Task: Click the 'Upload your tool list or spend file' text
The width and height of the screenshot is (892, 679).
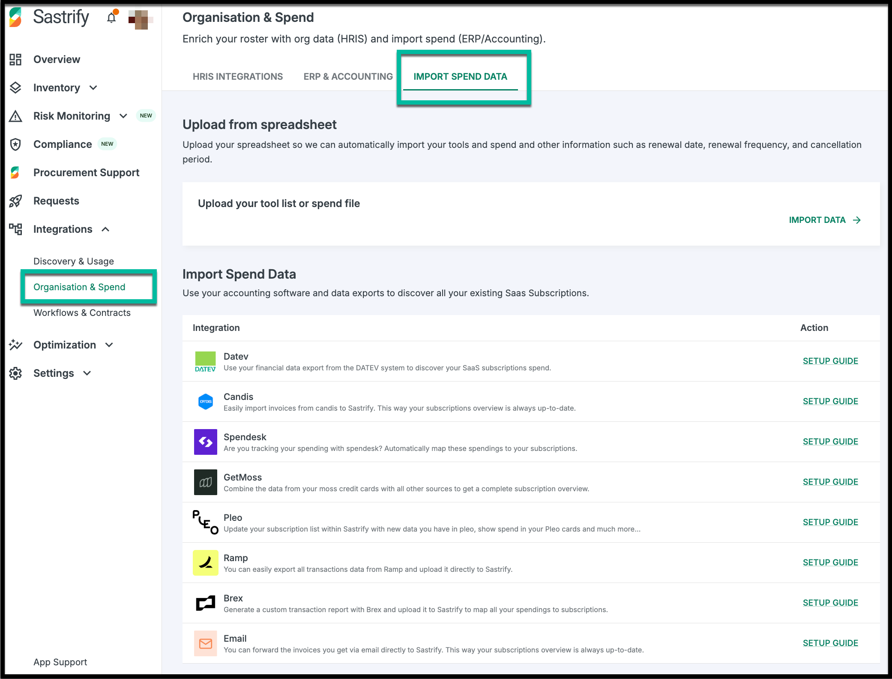Action: click(x=279, y=203)
